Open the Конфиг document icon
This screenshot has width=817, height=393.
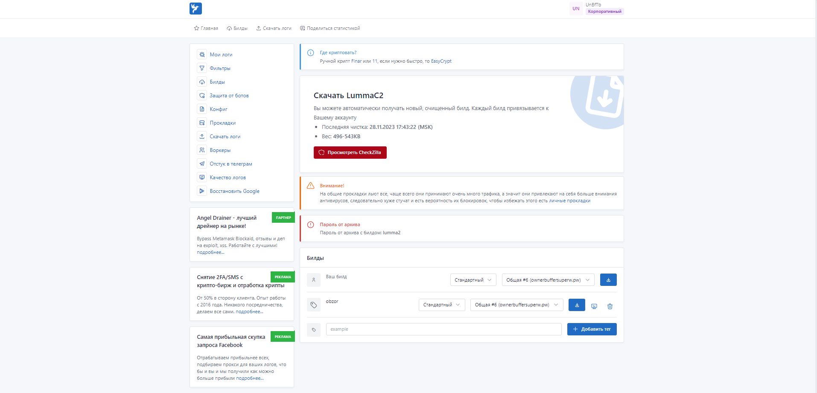pos(202,109)
